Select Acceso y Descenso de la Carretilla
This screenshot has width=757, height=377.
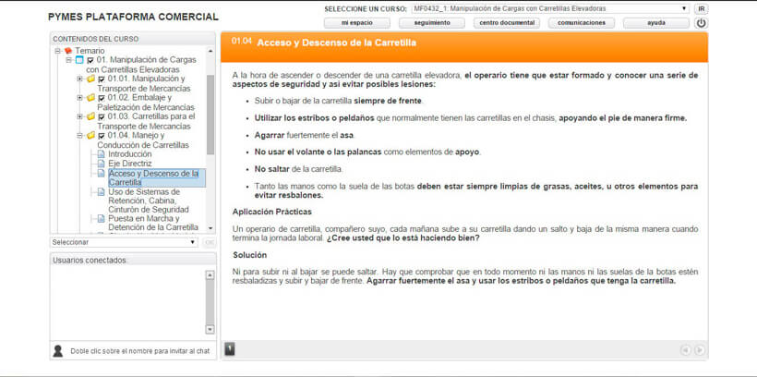pos(157,177)
